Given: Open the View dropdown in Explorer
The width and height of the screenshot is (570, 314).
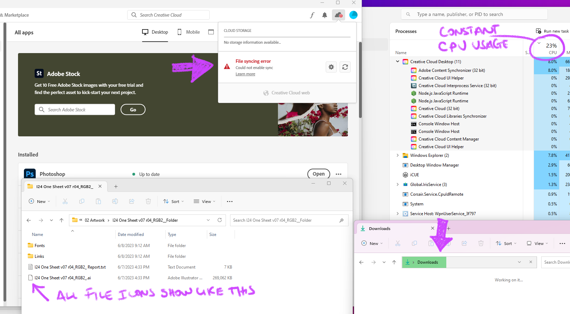Looking at the screenshot, I should pyautogui.click(x=204, y=201).
